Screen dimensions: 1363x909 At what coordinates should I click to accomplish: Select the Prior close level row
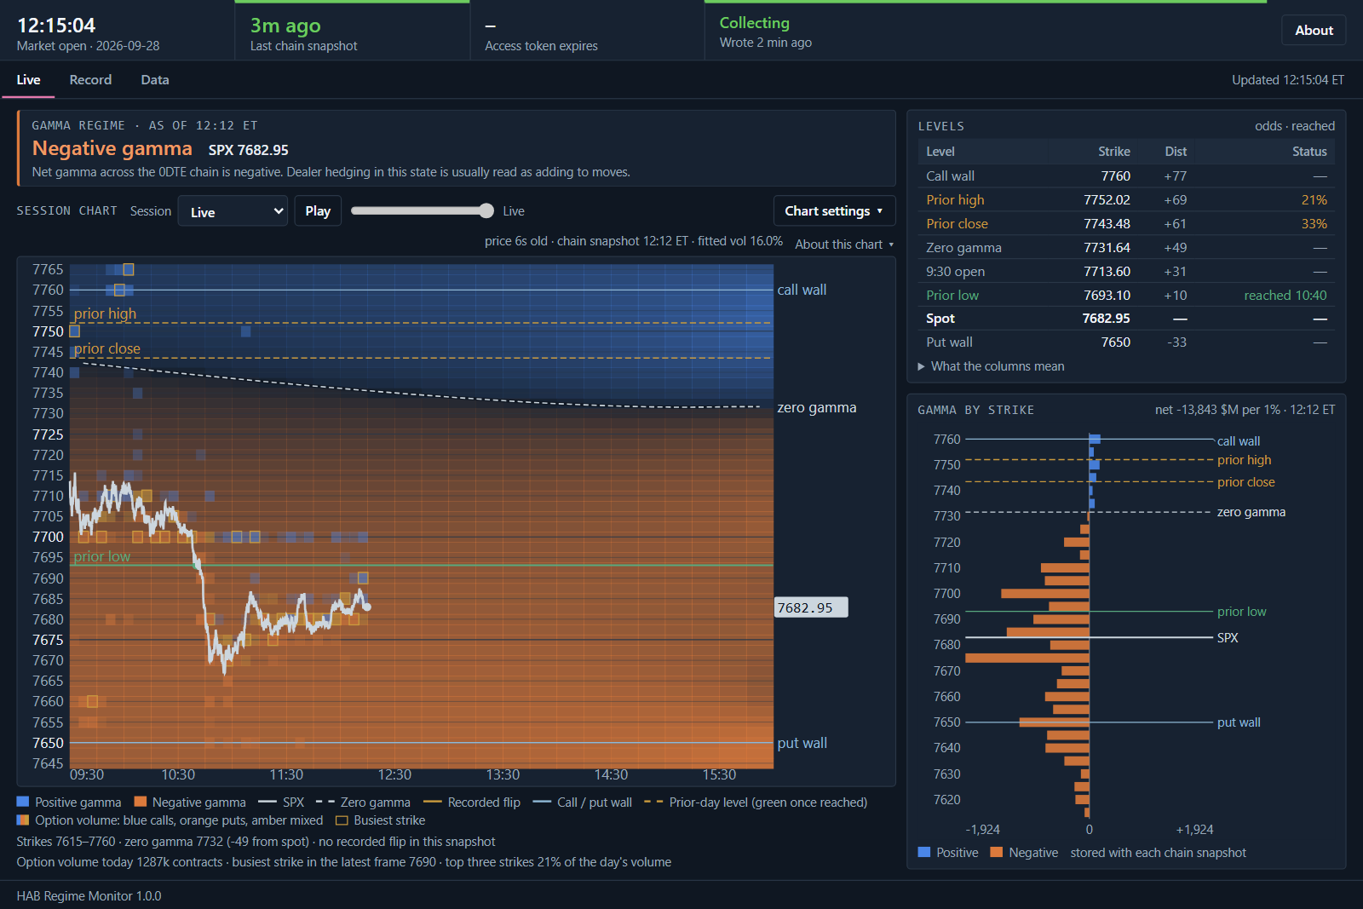click(x=1126, y=224)
